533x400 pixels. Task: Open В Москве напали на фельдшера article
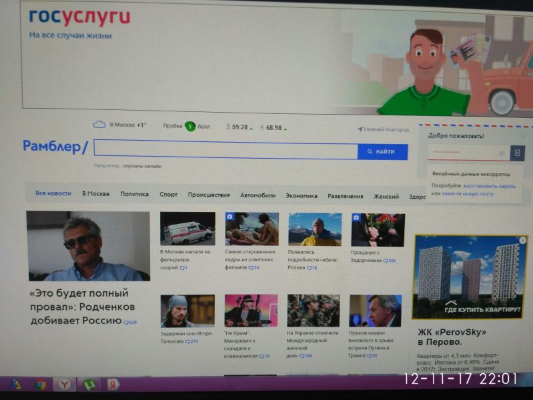point(185,259)
